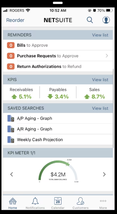Tap the page scrollbar on the right edge
This screenshot has height=214, width=117.
click(x=113, y=108)
